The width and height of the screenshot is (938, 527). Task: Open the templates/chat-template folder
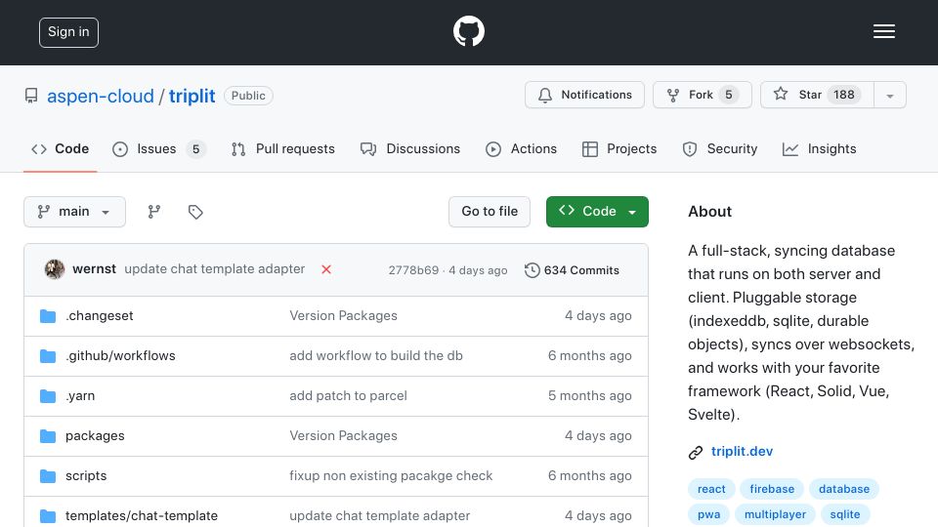(x=142, y=515)
